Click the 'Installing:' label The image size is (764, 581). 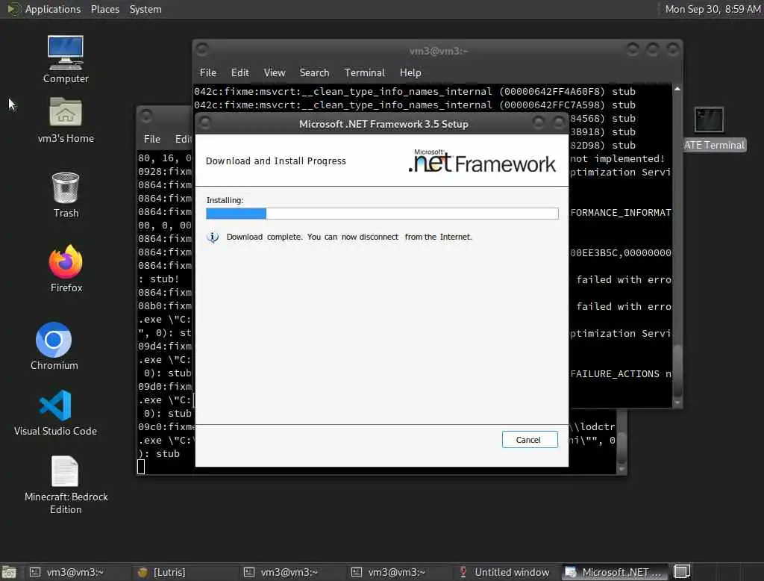225,200
